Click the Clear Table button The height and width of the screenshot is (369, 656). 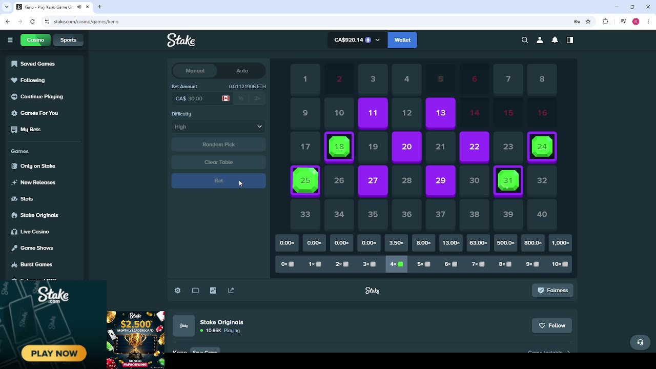tap(219, 162)
